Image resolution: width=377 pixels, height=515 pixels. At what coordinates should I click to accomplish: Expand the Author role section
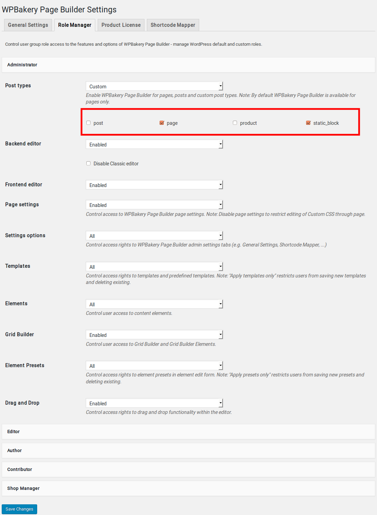188,450
